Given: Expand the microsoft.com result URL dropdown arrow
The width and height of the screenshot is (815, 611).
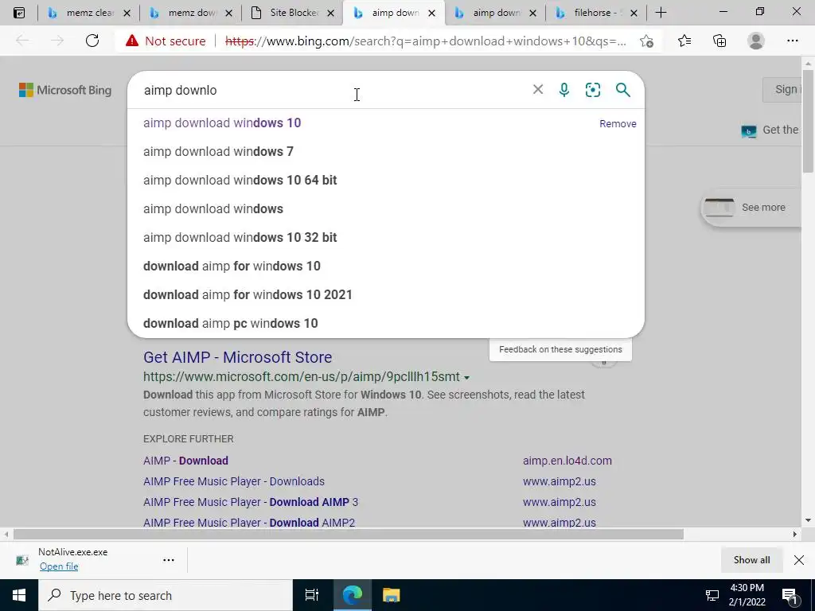Looking at the screenshot, I should [x=466, y=377].
